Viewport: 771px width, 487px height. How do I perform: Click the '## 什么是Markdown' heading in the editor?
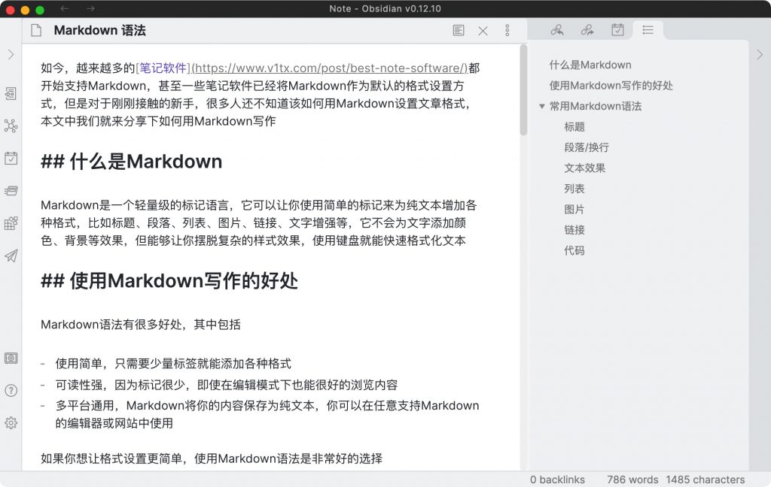131,161
